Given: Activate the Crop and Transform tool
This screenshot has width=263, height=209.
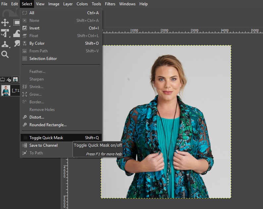Looking at the screenshot, I should [5, 33].
